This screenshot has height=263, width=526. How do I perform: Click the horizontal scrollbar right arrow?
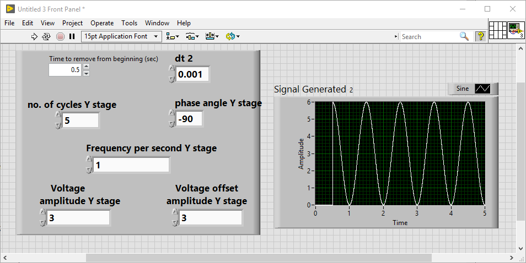tap(512, 257)
